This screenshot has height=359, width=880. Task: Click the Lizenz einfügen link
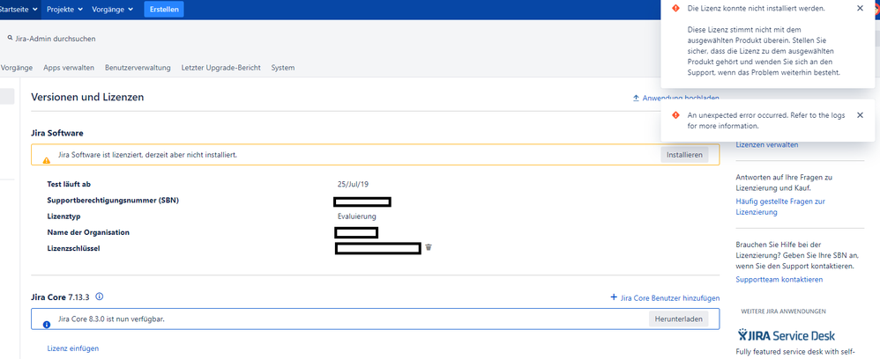tap(73, 348)
